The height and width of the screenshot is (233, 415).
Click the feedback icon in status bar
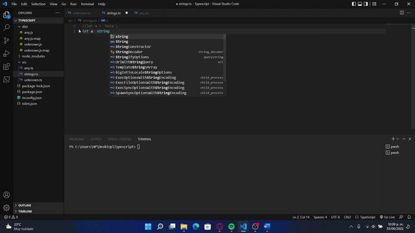pyautogui.click(x=401, y=217)
